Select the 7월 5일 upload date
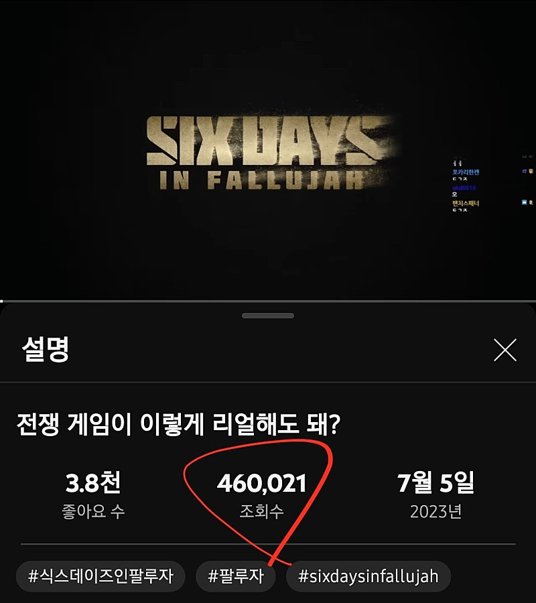The height and width of the screenshot is (603, 536). click(x=435, y=482)
